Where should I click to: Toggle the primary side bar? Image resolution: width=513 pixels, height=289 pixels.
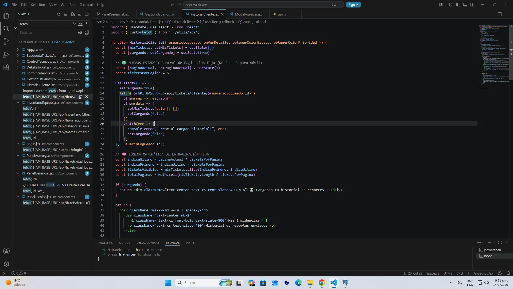(x=458, y=5)
